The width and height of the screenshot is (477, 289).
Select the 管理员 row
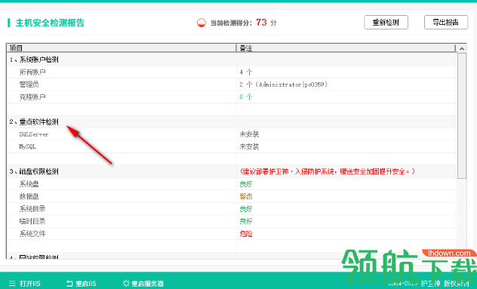click(232, 85)
